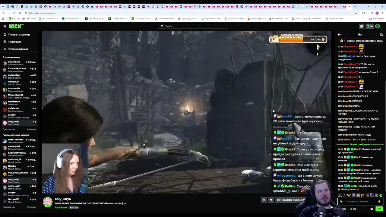Open the Kick points balance 20
Viewport: 386px width, 217px height.
369,27
